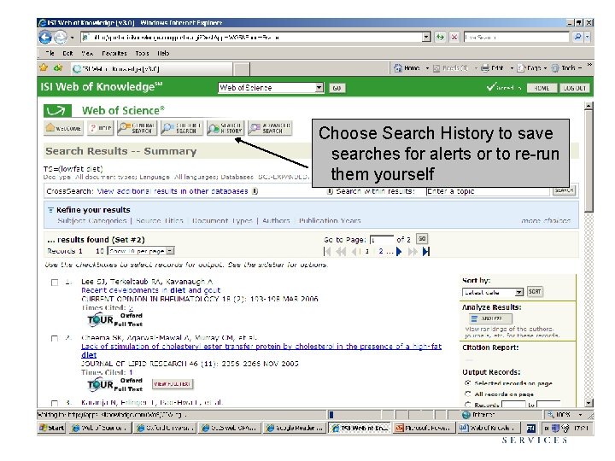Image resolution: width=615 pixels, height=461 pixels.
Task: Click 'View additional results in other databases' link
Action: point(173,191)
